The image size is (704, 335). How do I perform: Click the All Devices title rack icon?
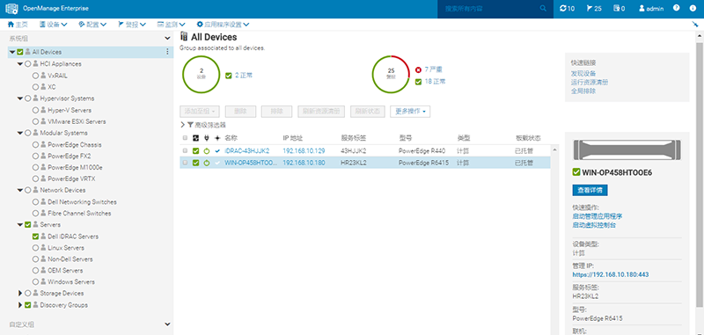tap(184, 37)
